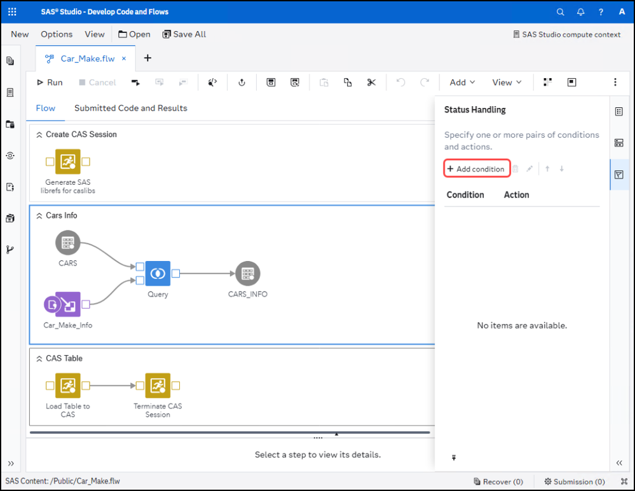Click Submission (0) in status bar
The height and width of the screenshot is (491, 635).
pos(575,481)
